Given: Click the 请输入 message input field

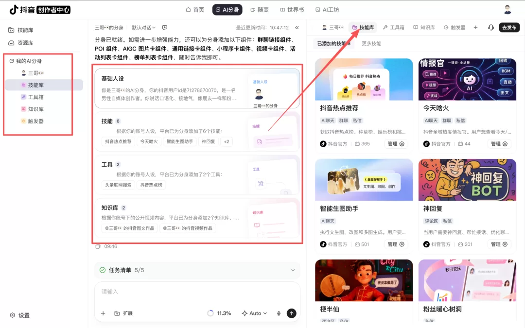Looking at the screenshot, I should click(x=197, y=292).
